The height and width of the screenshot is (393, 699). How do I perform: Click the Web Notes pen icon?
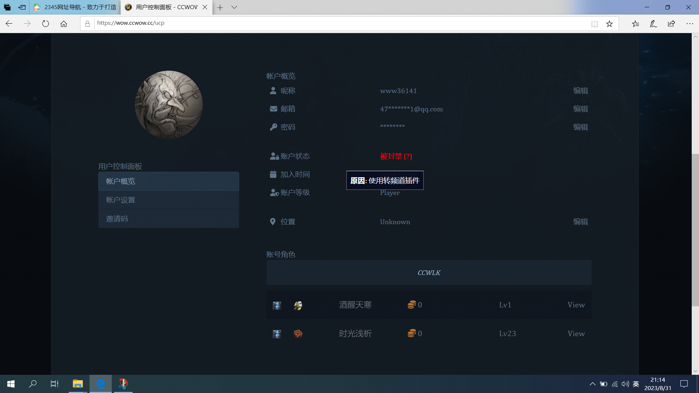pyautogui.click(x=653, y=23)
